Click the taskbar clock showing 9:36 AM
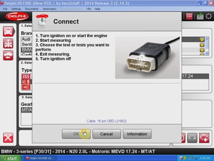The height and width of the screenshot is (161, 214). point(205,158)
